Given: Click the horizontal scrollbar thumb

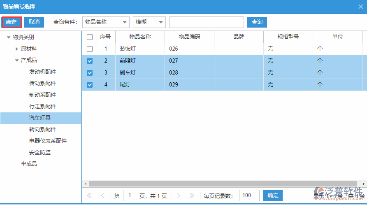Looking at the screenshot, I should click(223, 184).
